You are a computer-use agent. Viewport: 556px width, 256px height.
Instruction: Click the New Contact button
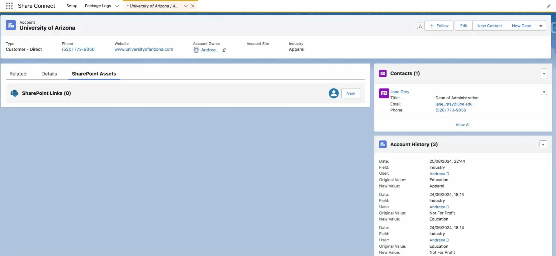pos(490,26)
